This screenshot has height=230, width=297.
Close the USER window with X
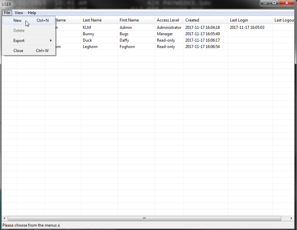point(287,3)
